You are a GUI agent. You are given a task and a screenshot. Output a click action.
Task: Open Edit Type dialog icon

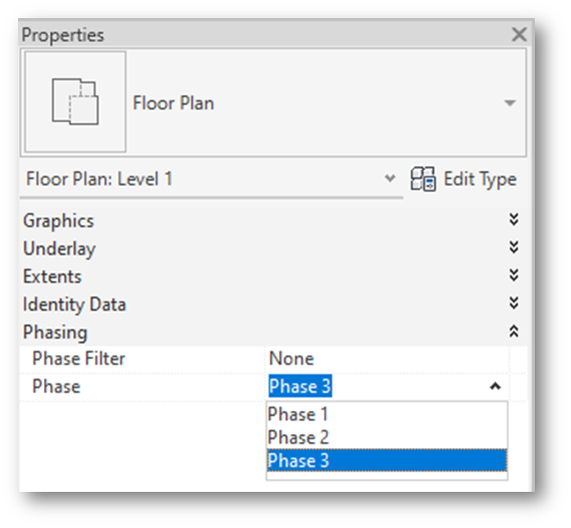pyautogui.click(x=423, y=179)
